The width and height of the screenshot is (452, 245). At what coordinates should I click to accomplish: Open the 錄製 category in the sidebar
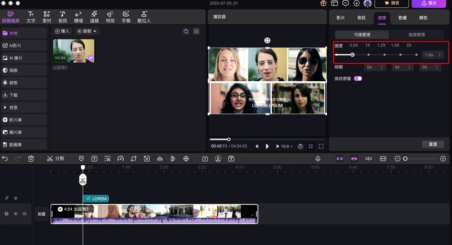(x=24, y=82)
